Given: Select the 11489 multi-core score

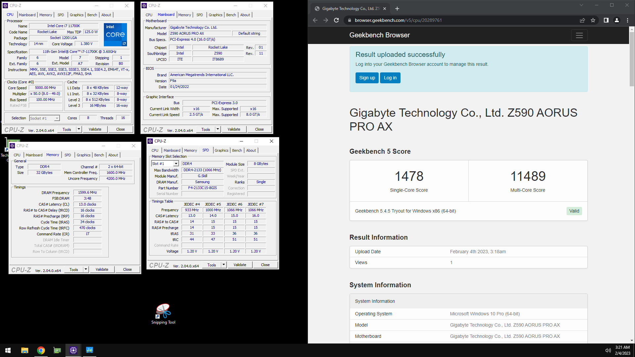Looking at the screenshot, I should (528, 176).
